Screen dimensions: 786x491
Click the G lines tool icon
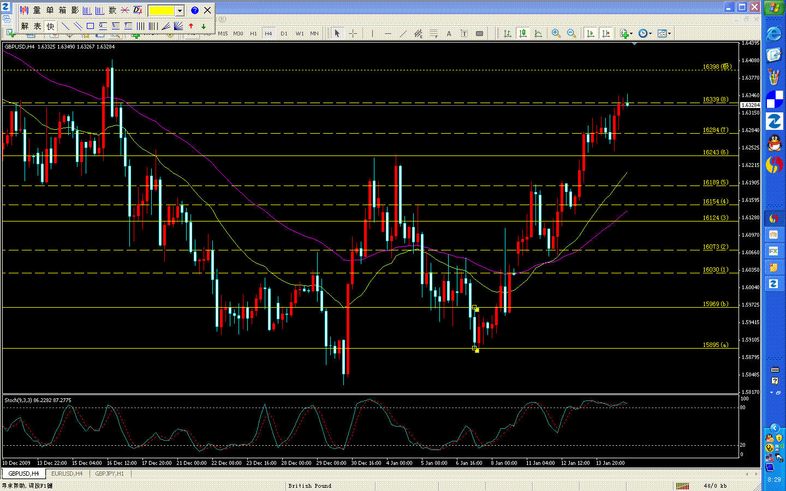103,26
